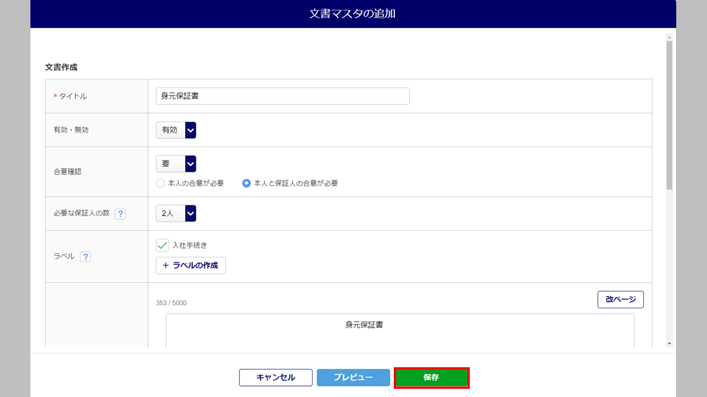This screenshot has width=707, height=397.
Task: Open the 合意確認 dropdown set to 要
Action: point(176,164)
